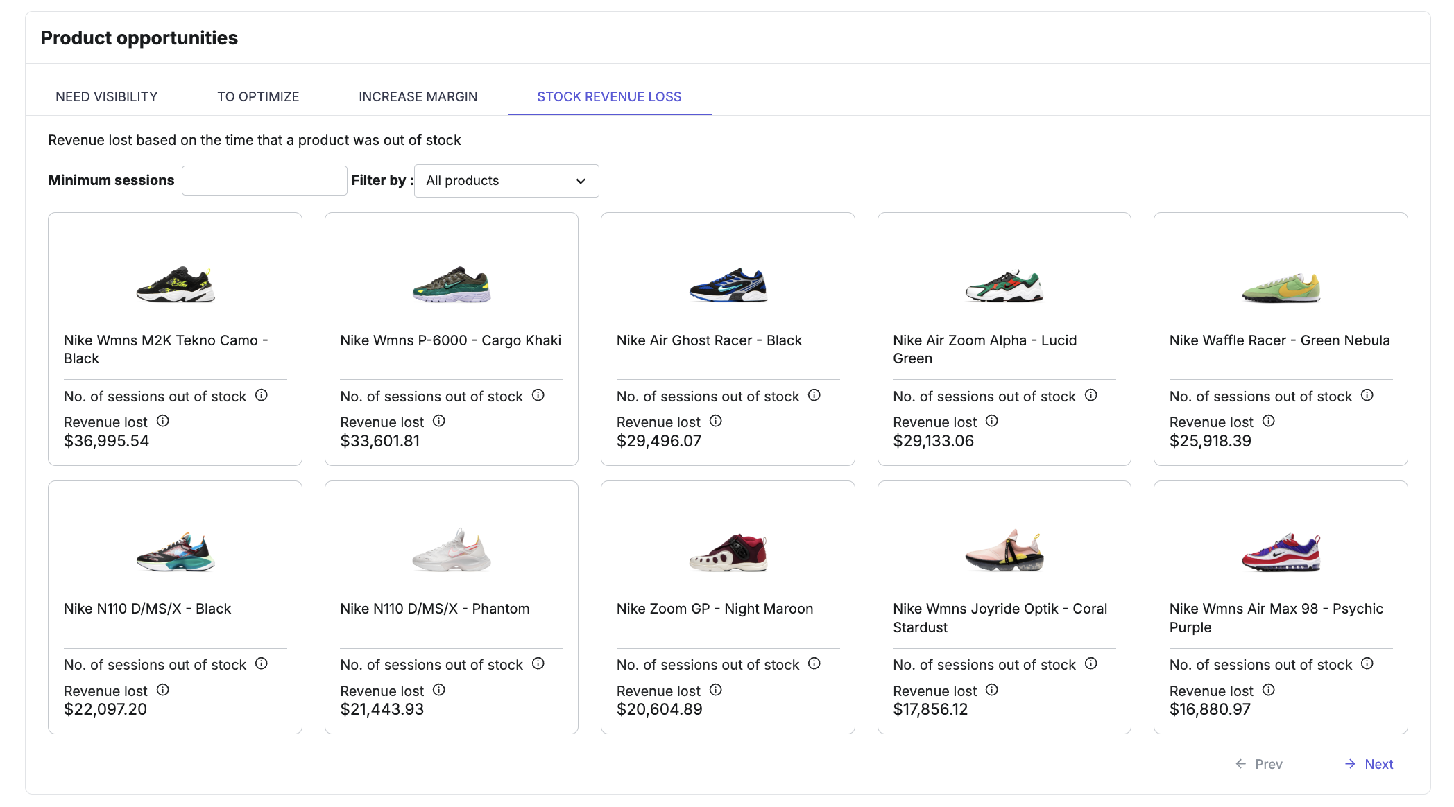Click Revenue lost info icon for Air Max 98
The width and height of the screenshot is (1454, 807).
[x=1269, y=690]
